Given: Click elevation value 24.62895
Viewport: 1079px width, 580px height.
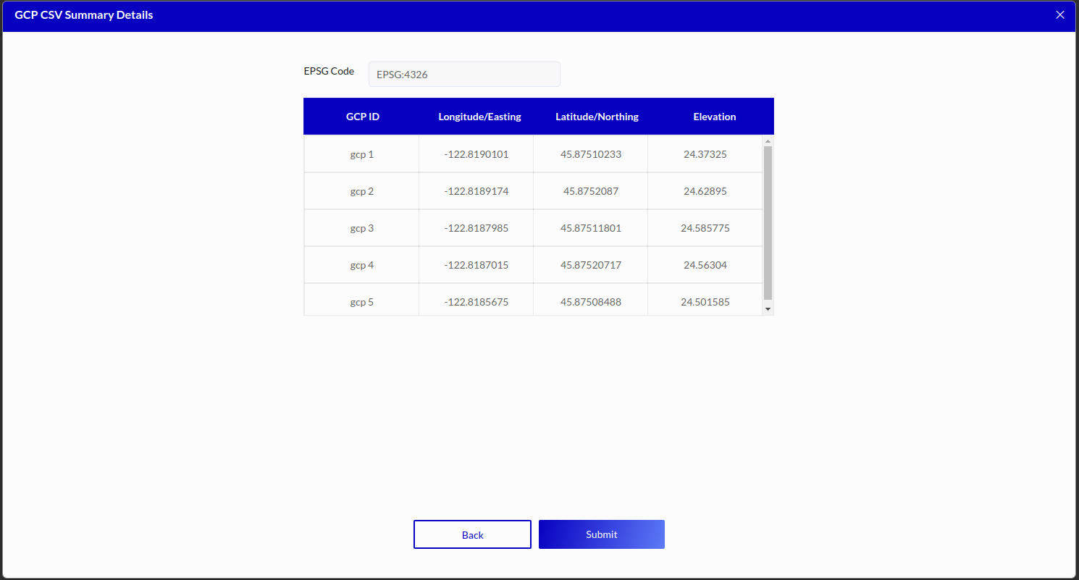Looking at the screenshot, I should point(705,191).
